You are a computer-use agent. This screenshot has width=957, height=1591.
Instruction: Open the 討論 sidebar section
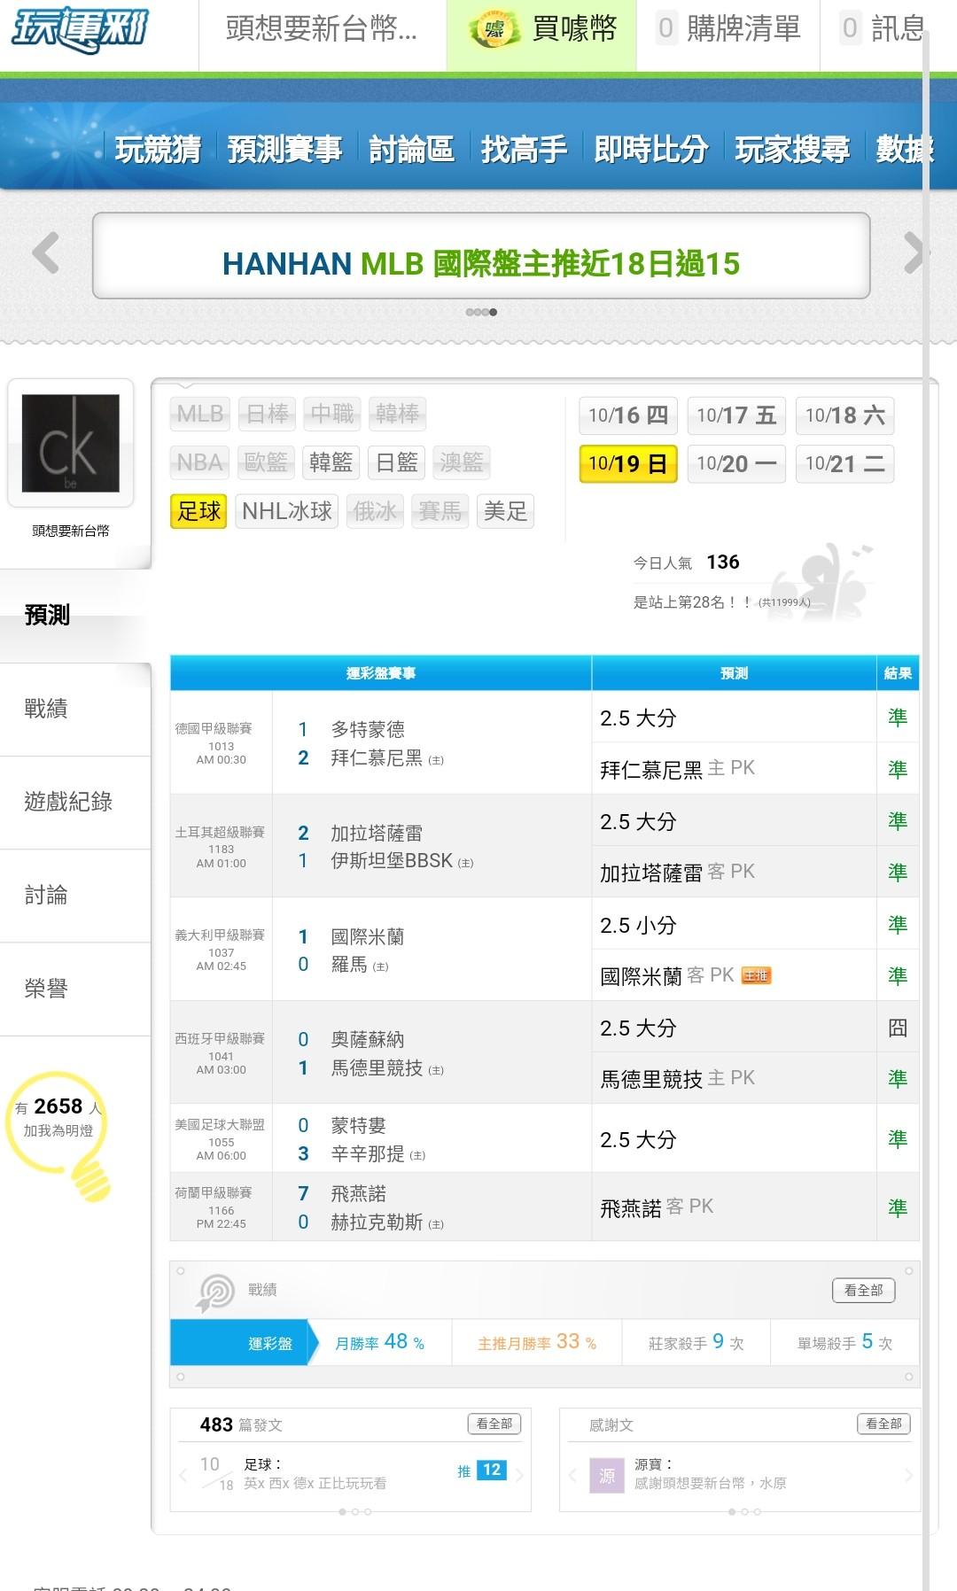tap(75, 895)
